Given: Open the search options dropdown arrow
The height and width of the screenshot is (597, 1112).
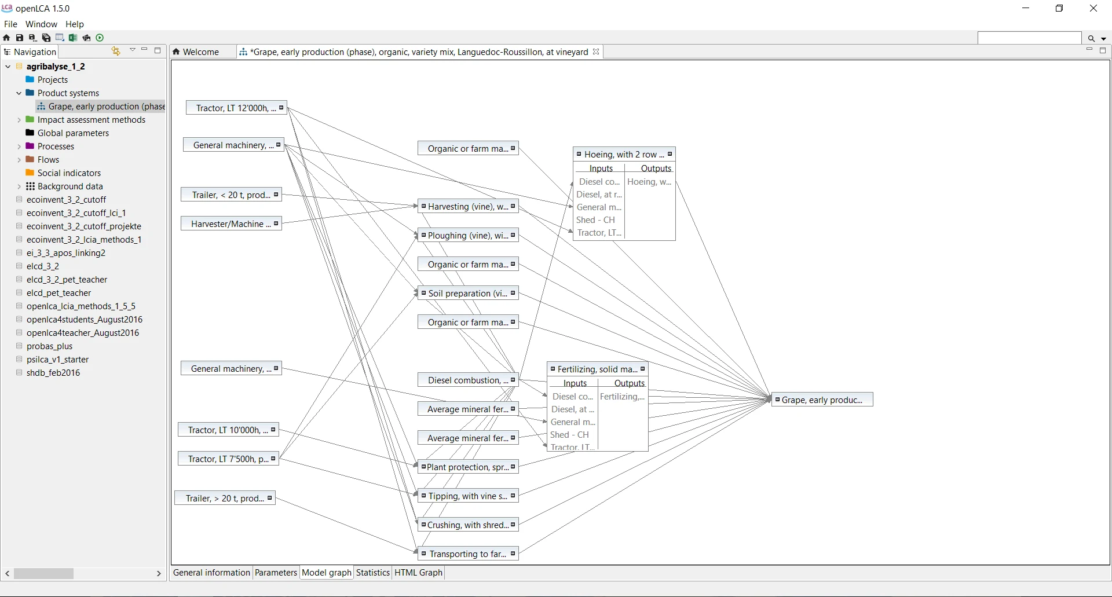Looking at the screenshot, I should 1103,39.
